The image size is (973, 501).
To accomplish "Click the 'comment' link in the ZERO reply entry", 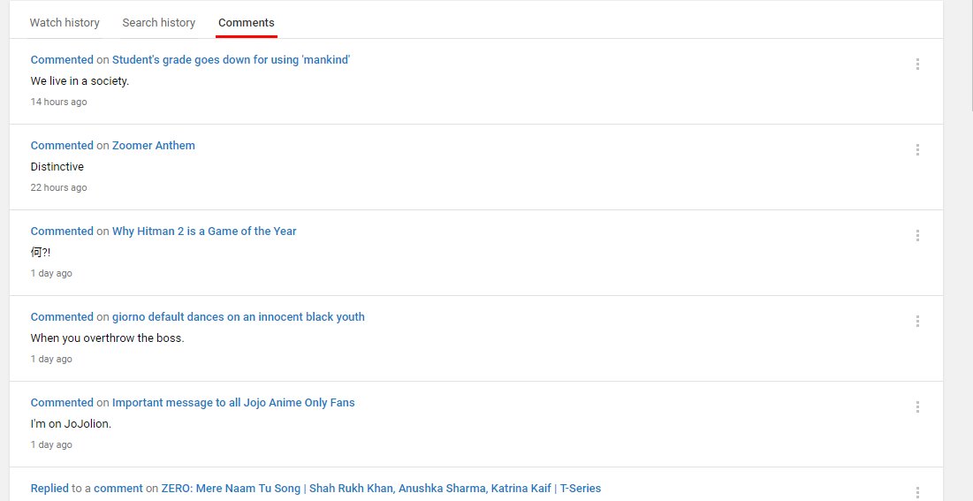I will 118,489.
